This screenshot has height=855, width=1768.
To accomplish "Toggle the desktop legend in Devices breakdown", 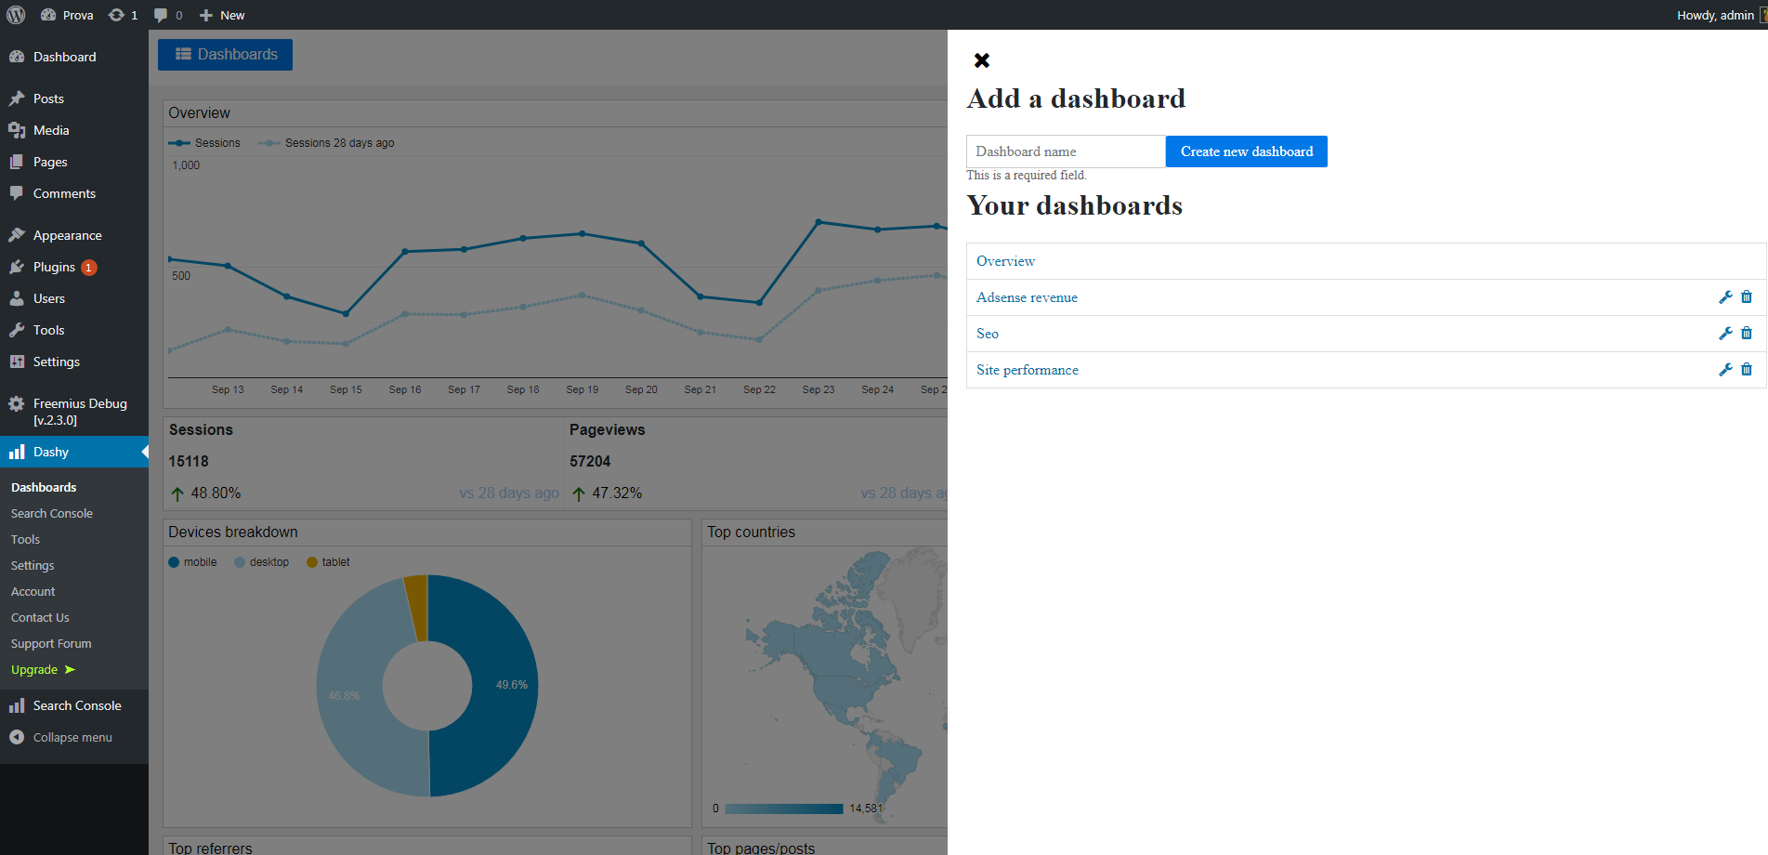I will [261, 562].
